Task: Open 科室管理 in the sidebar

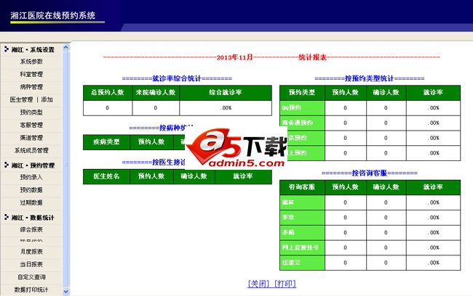Action: (x=31, y=74)
